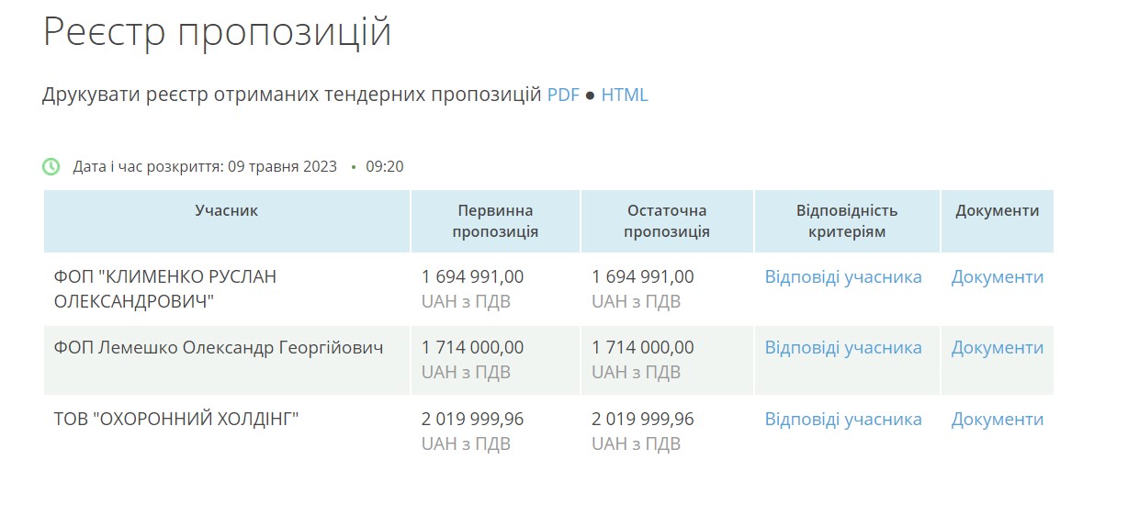The height and width of the screenshot is (505, 1128).
Task: Open Відповіді учасника for ФОП Лемешко
Action: click(843, 348)
